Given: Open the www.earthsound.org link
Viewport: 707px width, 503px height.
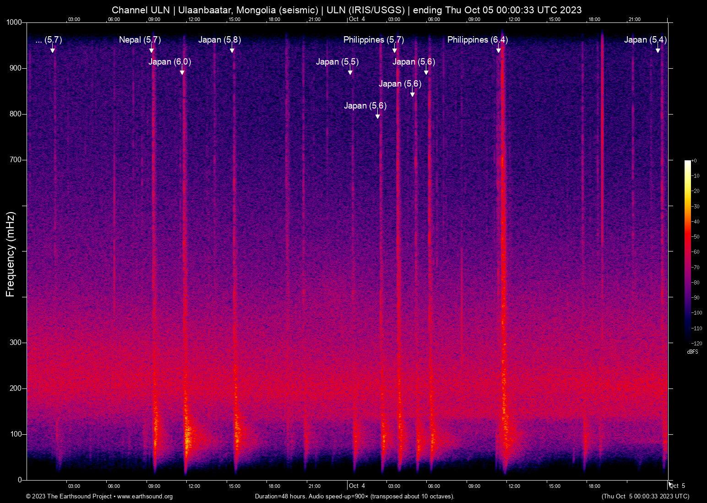Looking at the screenshot, I should pyautogui.click(x=145, y=497).
